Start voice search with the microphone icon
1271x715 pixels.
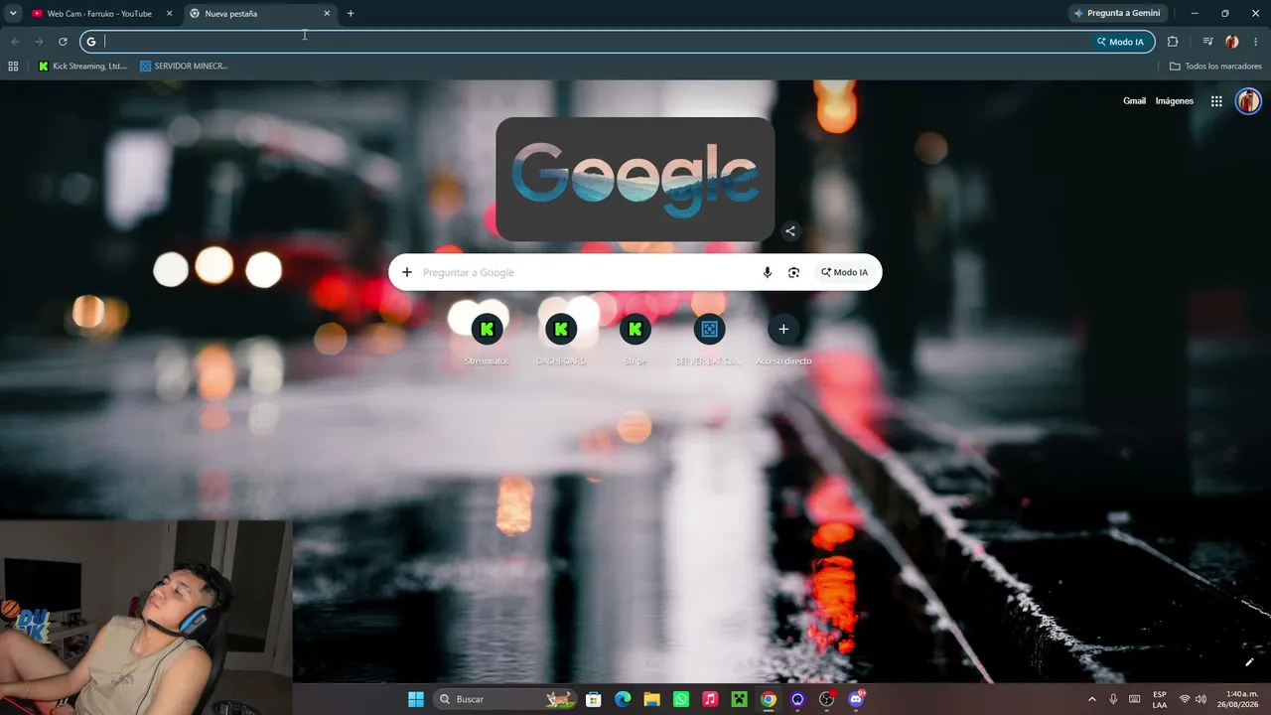[767, 272]
